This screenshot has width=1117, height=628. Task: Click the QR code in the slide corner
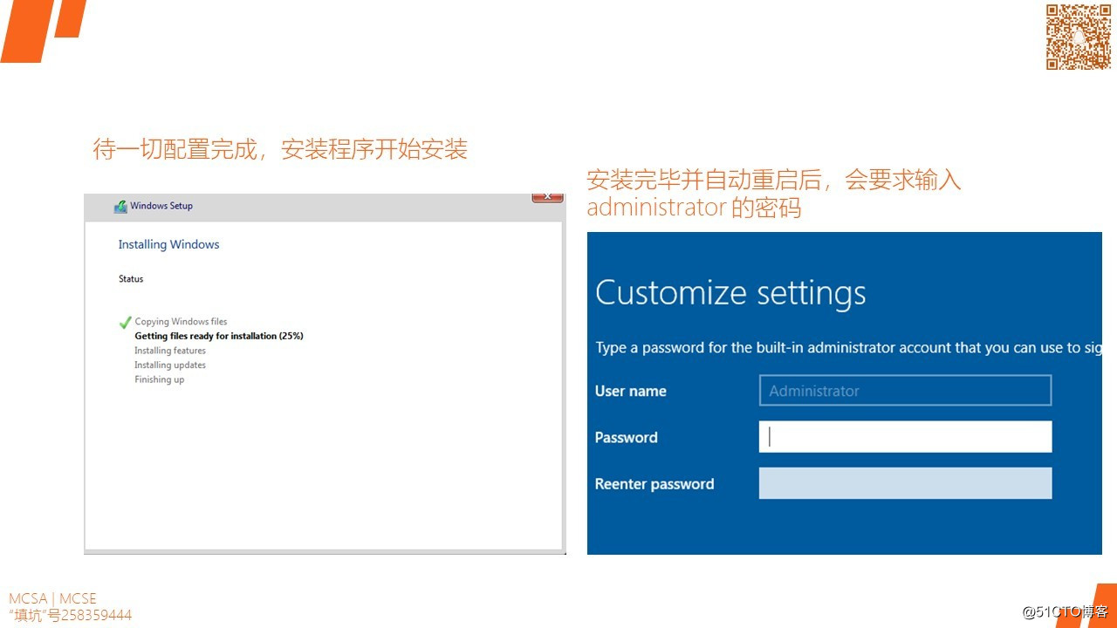pyautogui.click(x=1079, y=37)
